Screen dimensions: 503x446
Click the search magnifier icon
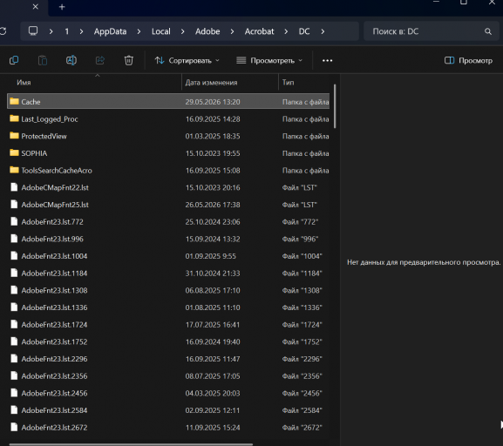tap(488, 31)
